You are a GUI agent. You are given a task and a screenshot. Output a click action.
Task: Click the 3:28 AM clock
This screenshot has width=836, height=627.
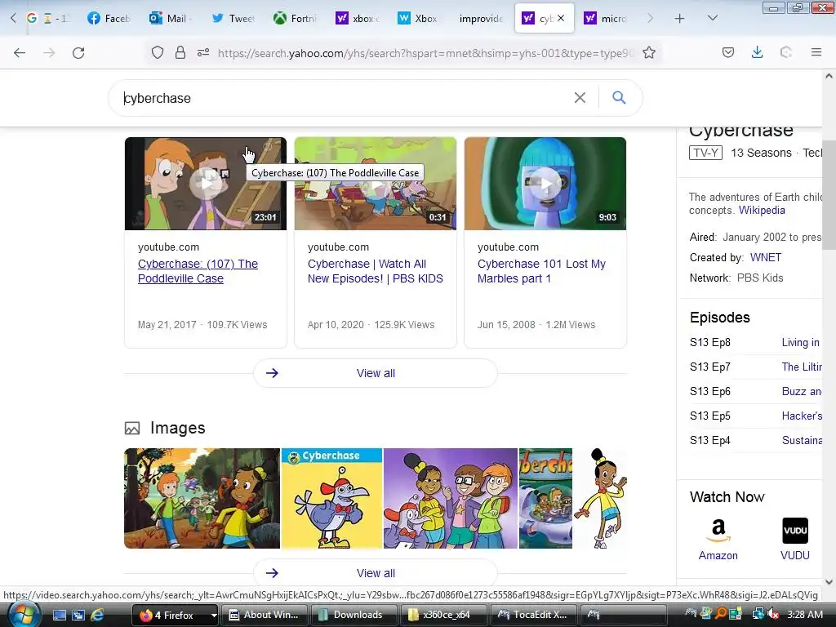click(x=805, y=615)
